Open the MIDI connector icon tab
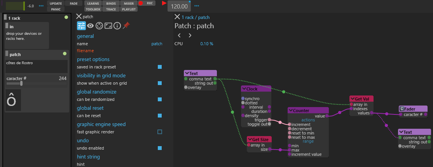 pos(99,26)
